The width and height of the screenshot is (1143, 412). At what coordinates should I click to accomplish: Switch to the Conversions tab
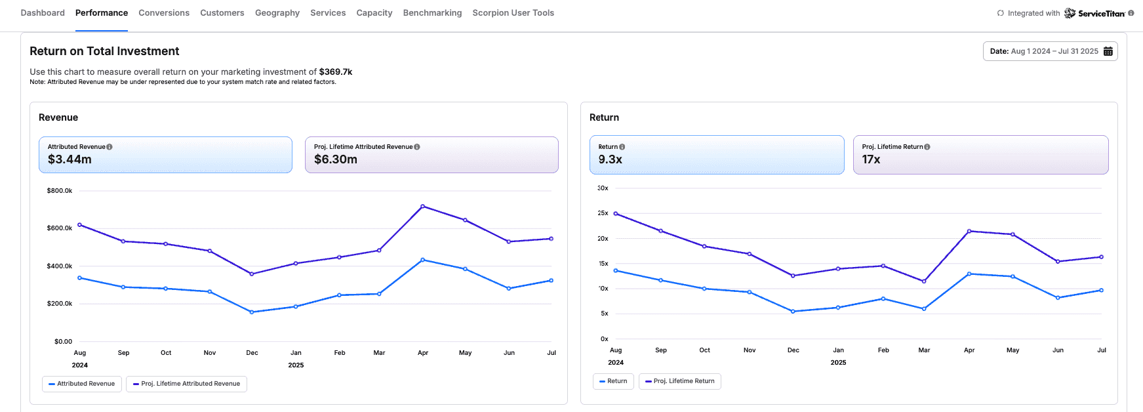(x=164, y=13)
